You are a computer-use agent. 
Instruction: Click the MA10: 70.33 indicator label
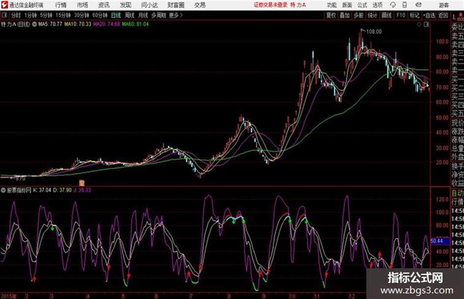pyautogui.click(x=78, y=24)
